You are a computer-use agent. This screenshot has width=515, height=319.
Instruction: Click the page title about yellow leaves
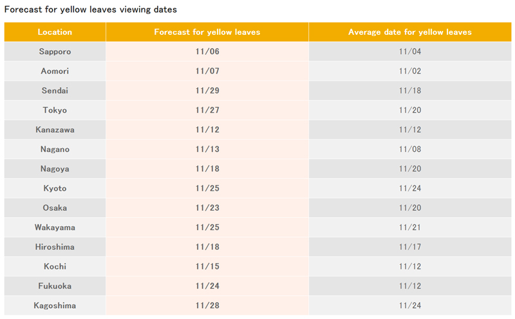pos(91,10)
